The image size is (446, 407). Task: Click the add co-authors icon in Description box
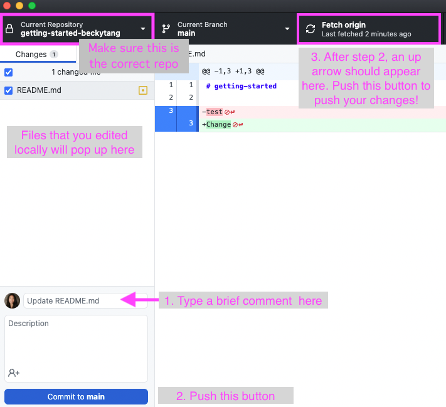pos(14,373)
